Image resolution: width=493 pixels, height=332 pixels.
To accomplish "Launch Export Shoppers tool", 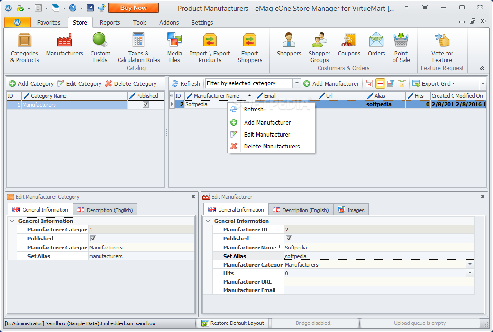I will (250, 47).
